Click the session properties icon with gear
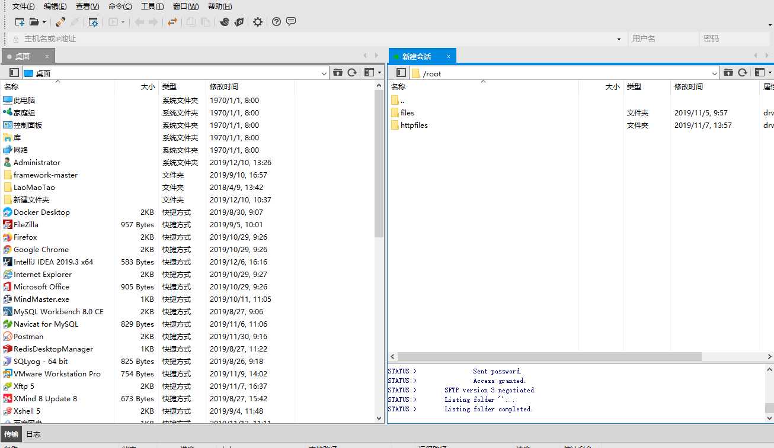The image size is (774, 448). coord(93,22)
